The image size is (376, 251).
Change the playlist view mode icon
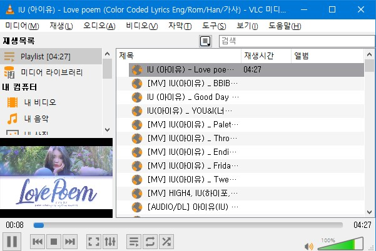point(205,41)
